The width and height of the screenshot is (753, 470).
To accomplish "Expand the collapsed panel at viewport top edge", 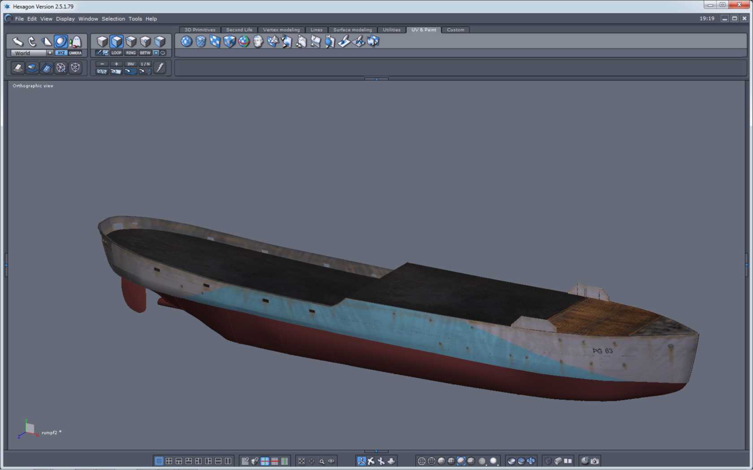I will tap(376, 79).
